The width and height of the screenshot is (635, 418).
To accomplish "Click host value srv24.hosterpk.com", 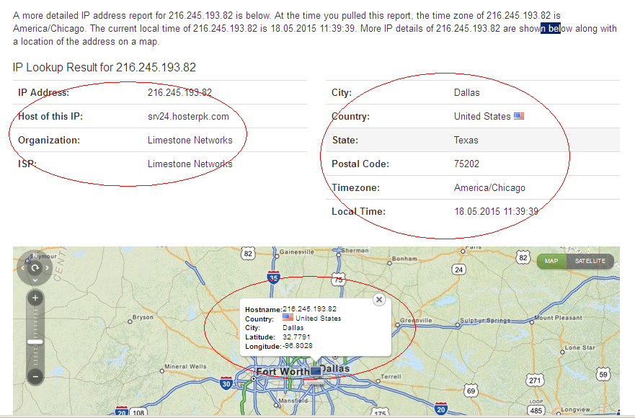I will pos(188,117).
